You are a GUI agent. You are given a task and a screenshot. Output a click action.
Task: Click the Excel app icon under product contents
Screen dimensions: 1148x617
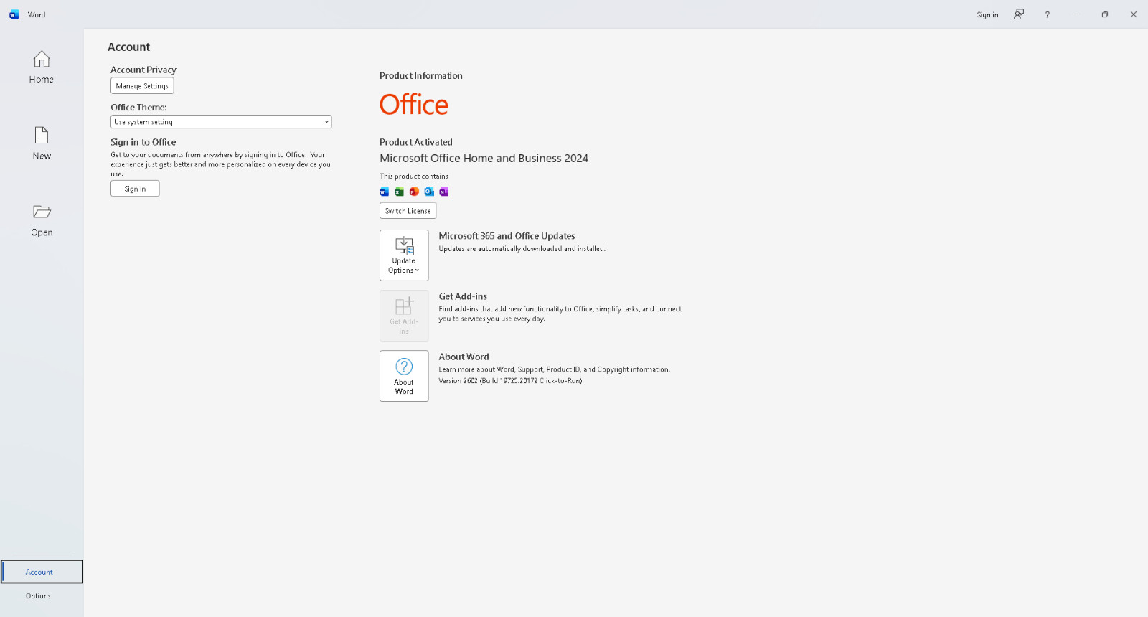click(399, 192)
